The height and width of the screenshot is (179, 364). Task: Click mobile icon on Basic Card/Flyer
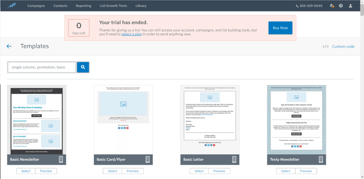click(148, 160)
